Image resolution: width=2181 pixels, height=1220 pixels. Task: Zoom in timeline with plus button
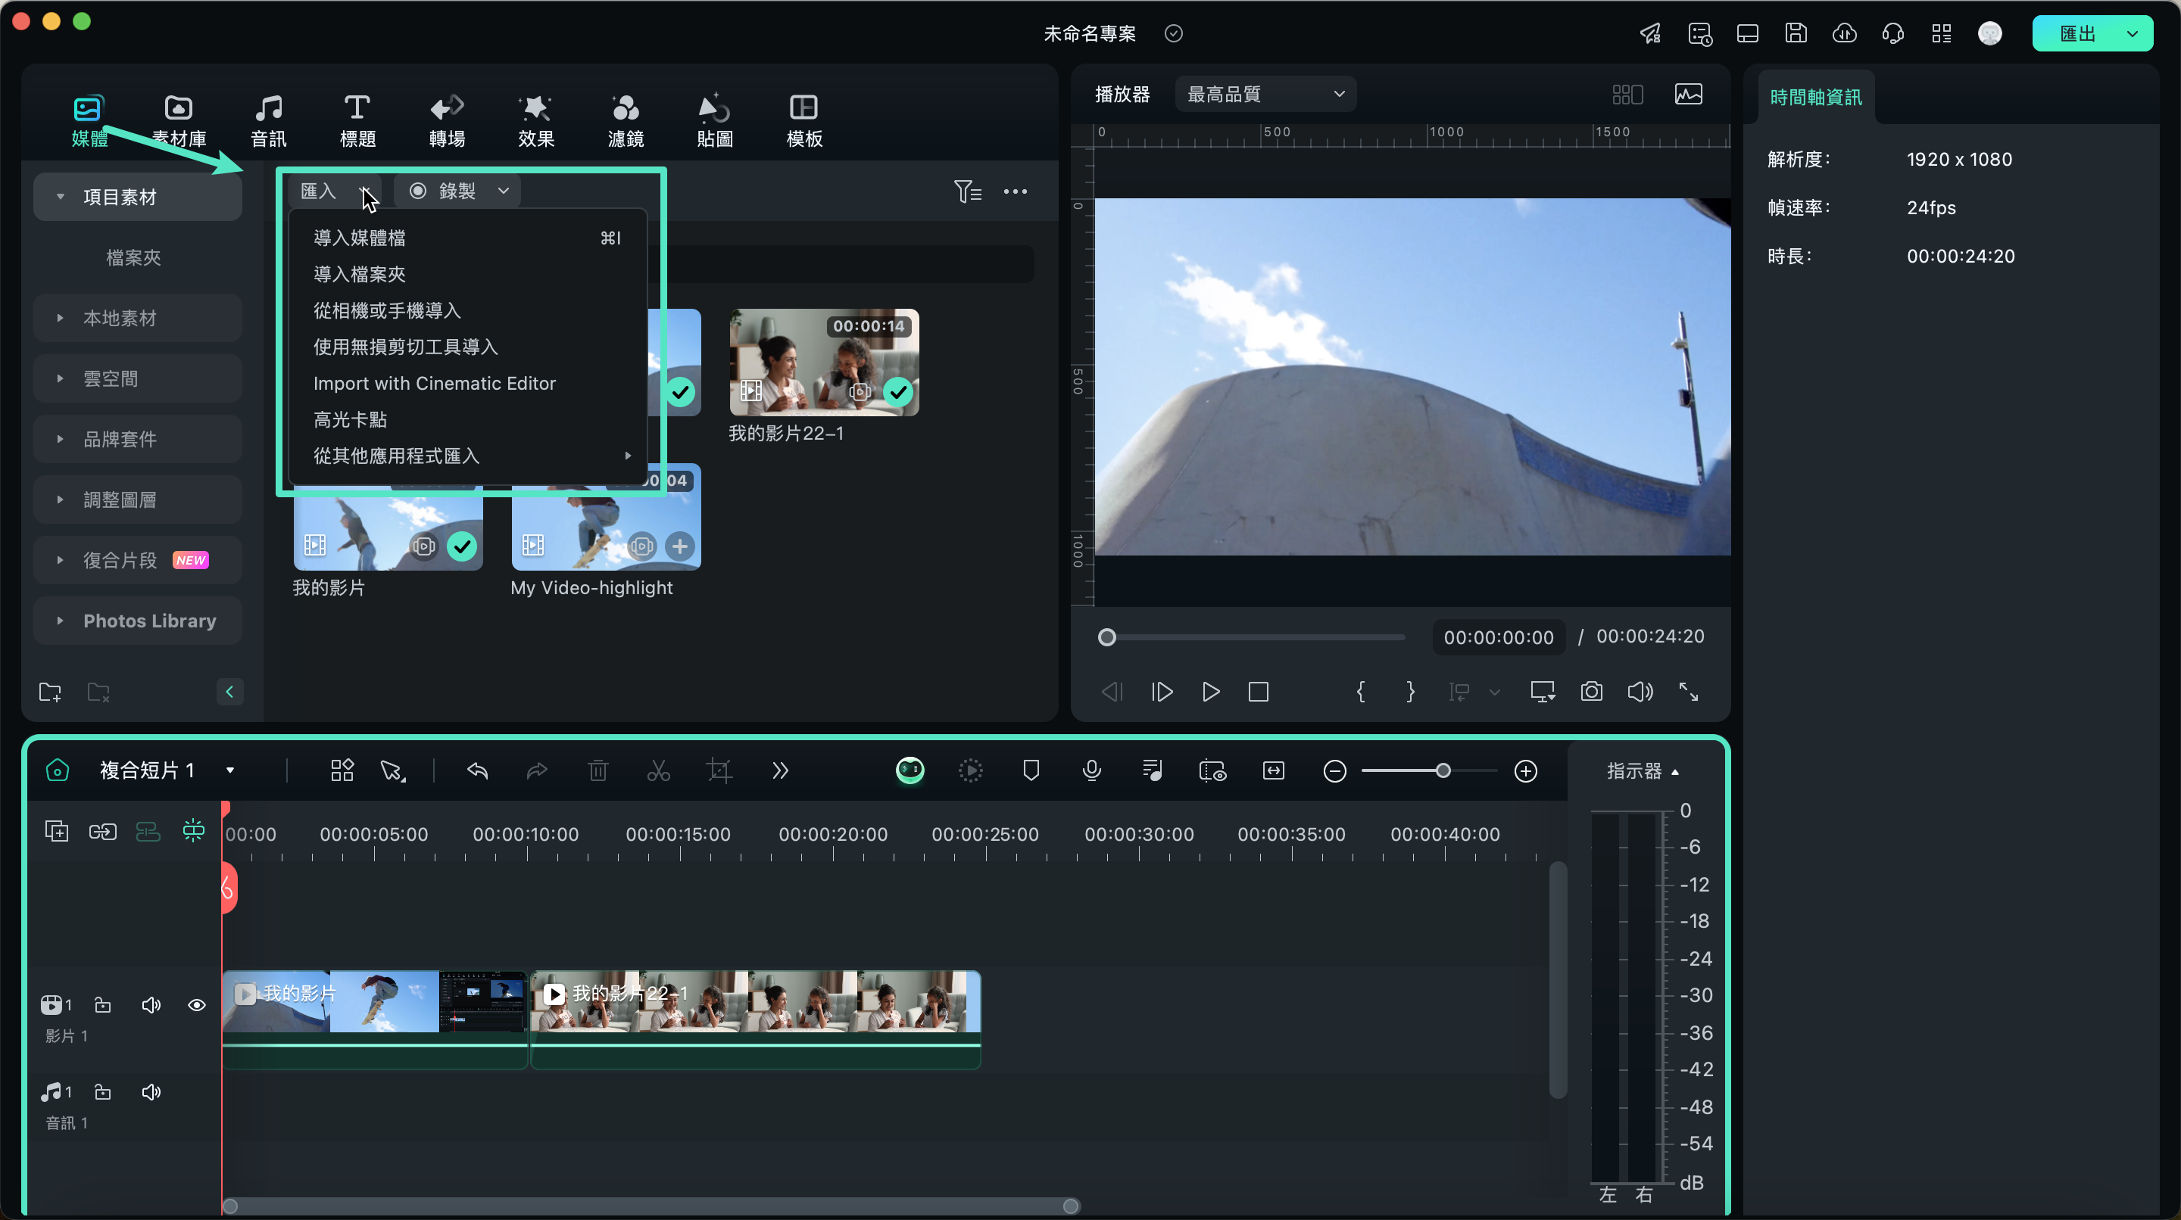pos(1525,770)
